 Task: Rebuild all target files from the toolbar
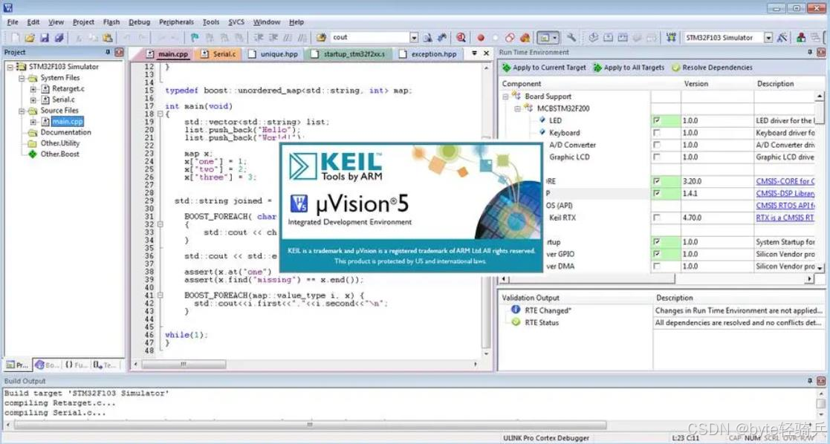coord(623,38)
